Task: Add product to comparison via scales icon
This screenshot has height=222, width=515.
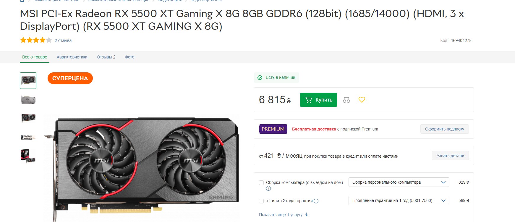Action: click(x=346, y=100)
